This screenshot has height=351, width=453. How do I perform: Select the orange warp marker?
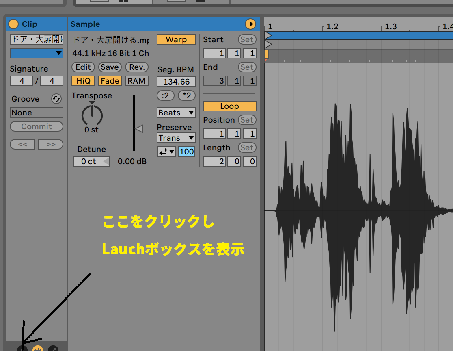pos(266,55)
